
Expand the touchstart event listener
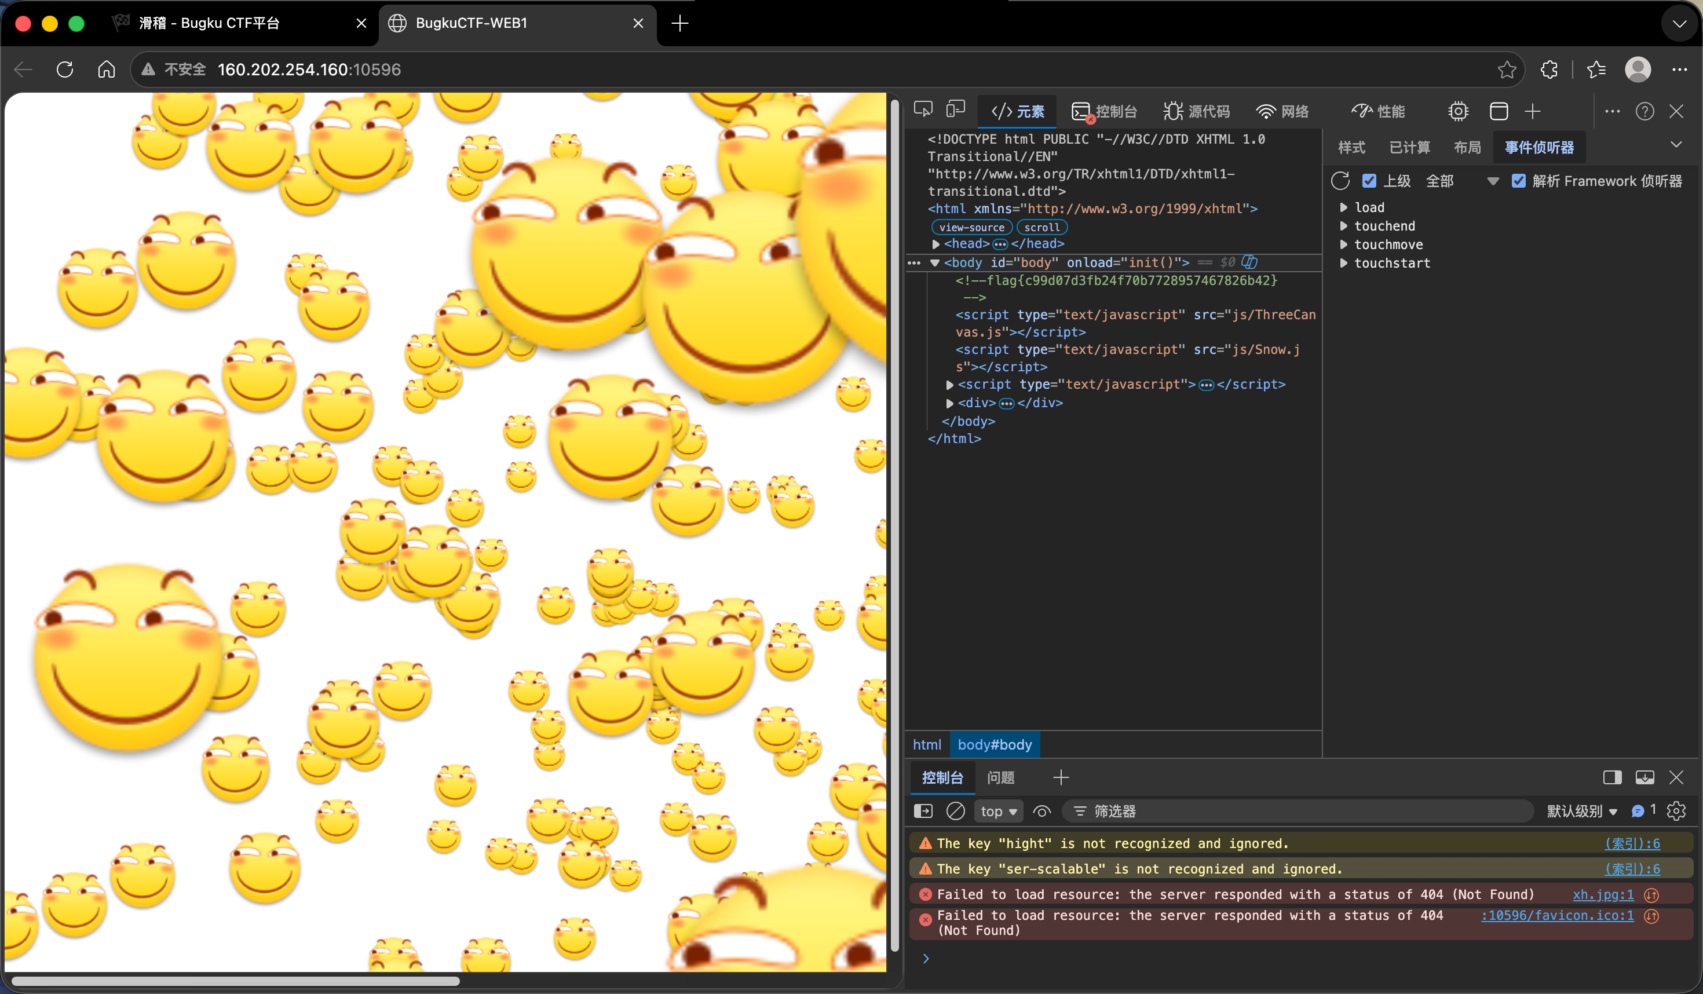click(1343, 263)
